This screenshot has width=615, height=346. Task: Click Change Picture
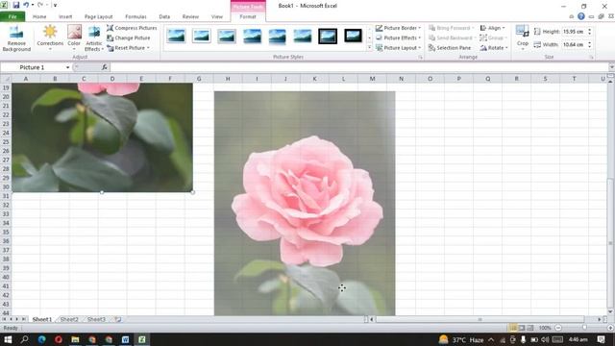coord(129,37)
